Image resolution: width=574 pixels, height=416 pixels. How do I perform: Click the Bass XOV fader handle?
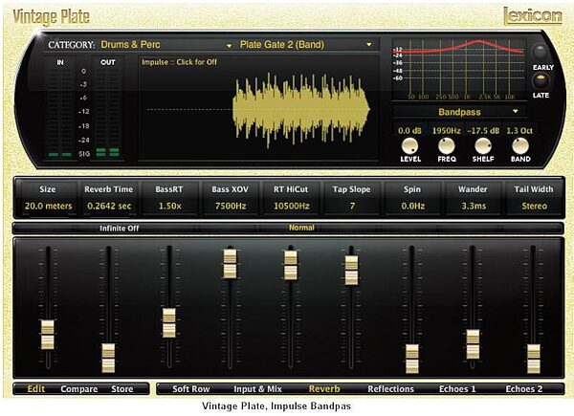click(230, 263)
